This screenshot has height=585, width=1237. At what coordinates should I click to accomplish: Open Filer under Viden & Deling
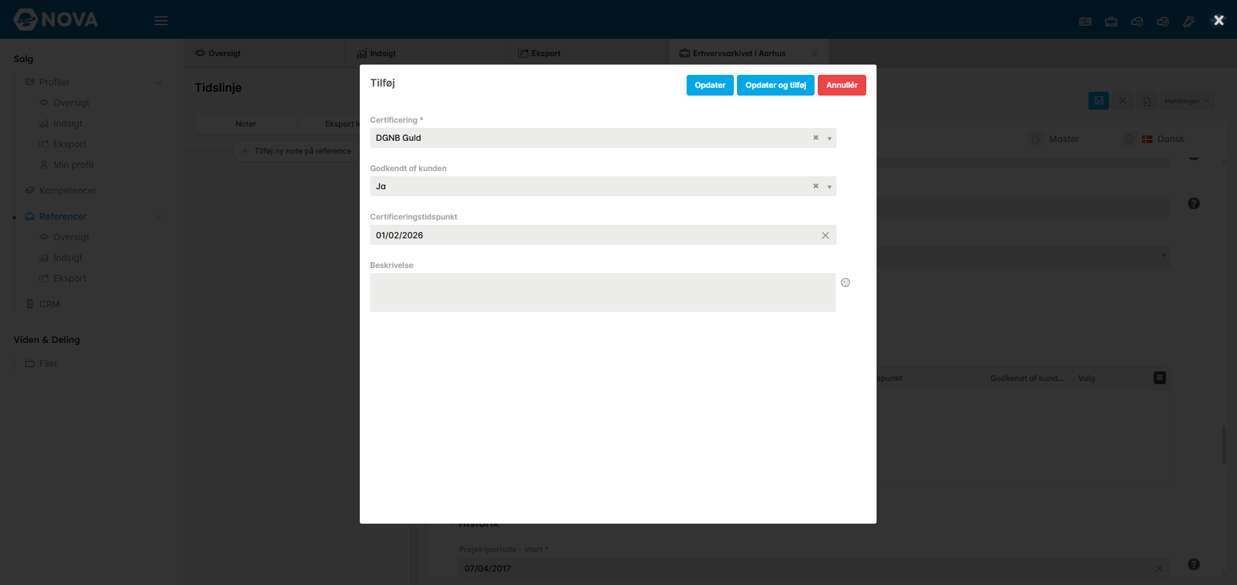(48, 364)
